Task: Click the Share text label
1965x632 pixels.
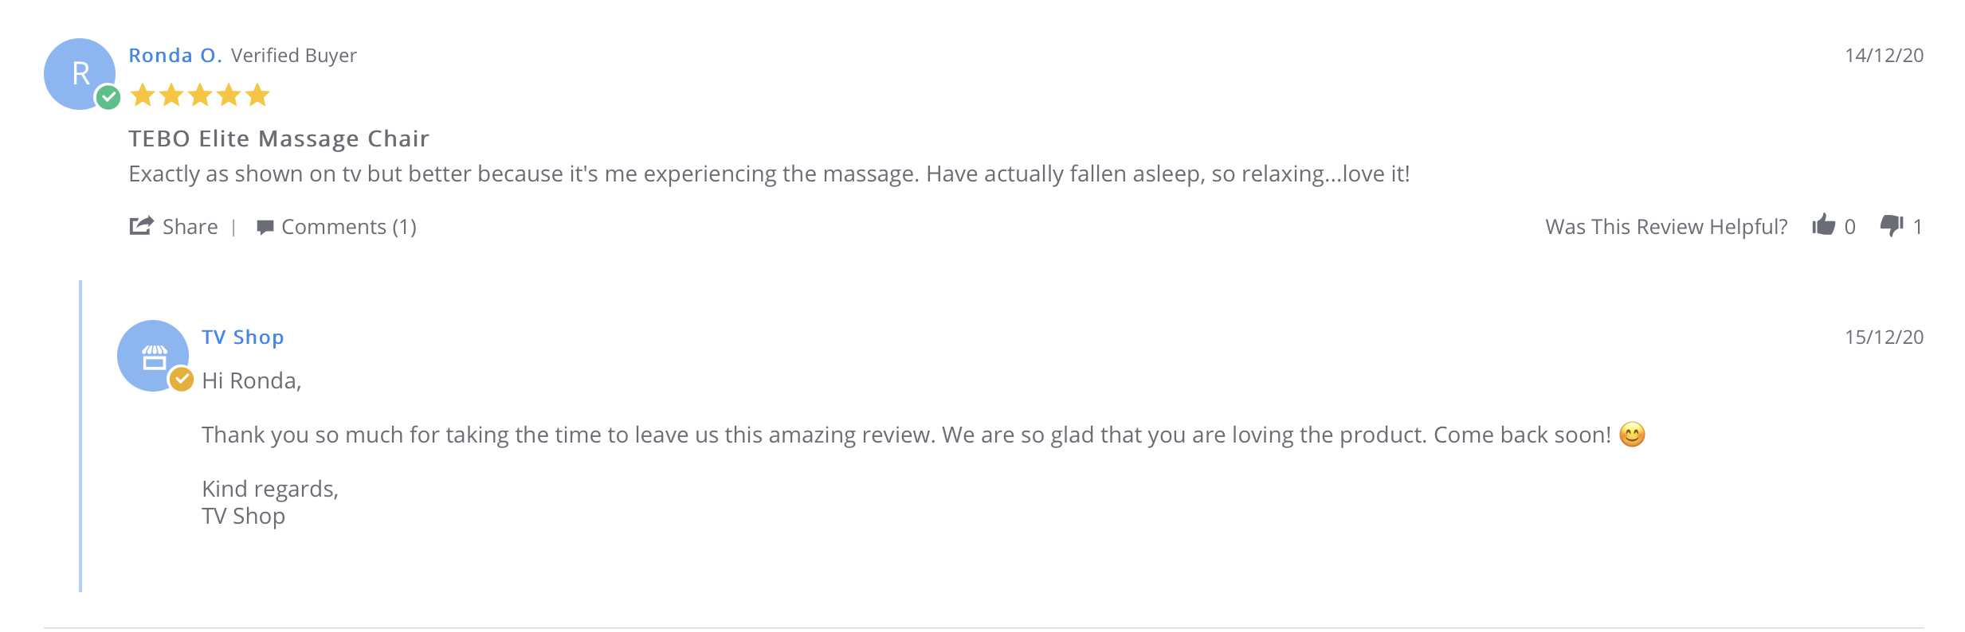Action: click(190, 227)
